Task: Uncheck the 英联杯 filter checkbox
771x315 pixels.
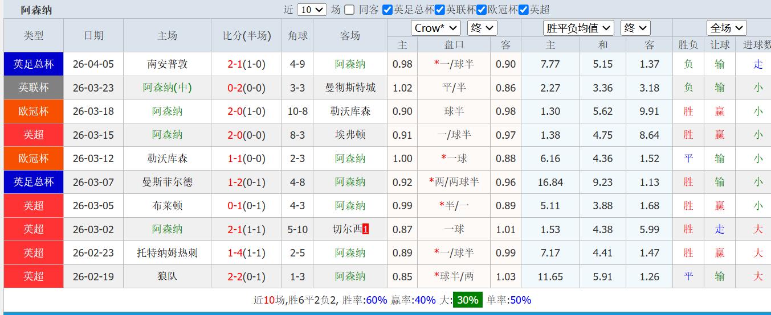Action: pos(439,10)
